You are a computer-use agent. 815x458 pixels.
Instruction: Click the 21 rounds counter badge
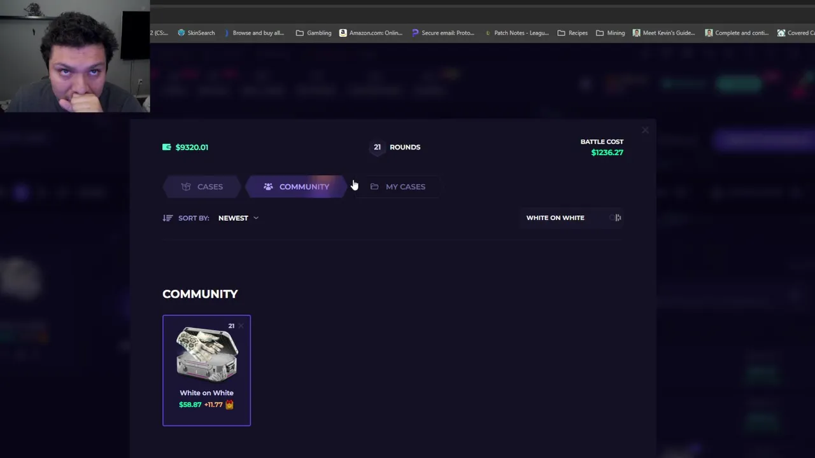[377, 147]
